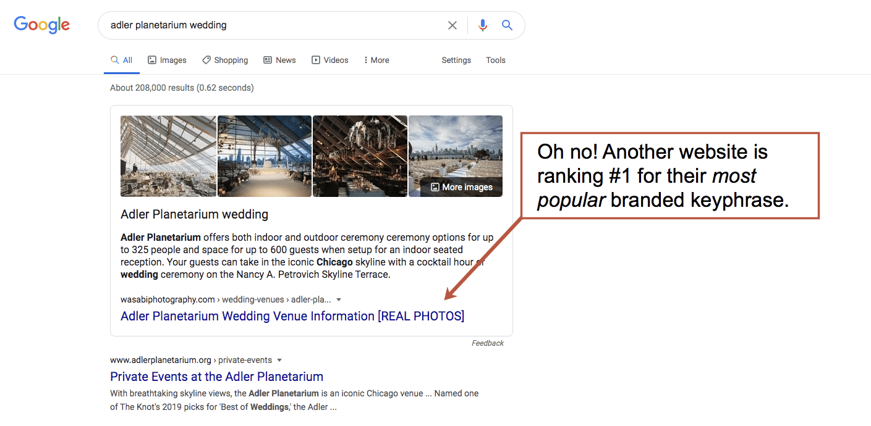Viewport: 871px width, 426px height.
Task: Open search Settings
Action: pos(456,60)
